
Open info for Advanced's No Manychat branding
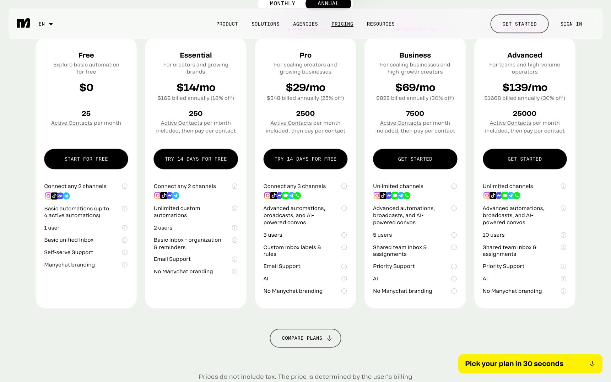pos(563,291)
